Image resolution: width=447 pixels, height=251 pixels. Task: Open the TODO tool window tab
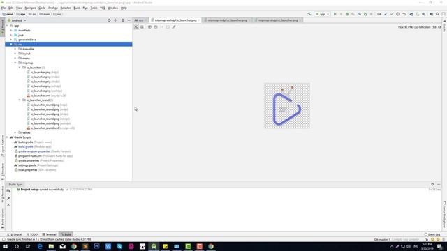(x=32, y=234)
